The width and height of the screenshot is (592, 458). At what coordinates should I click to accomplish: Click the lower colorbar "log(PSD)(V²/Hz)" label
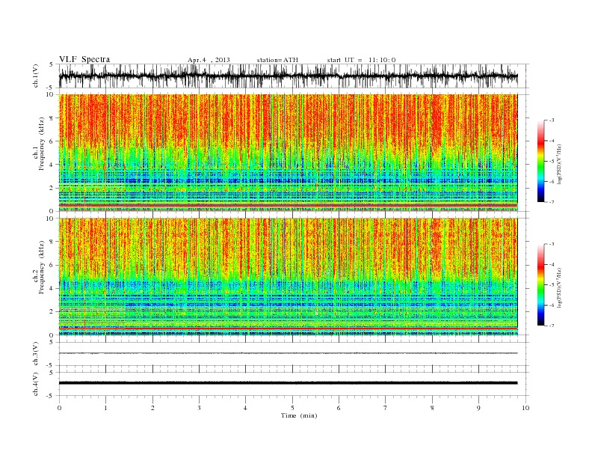pos(559,287)
